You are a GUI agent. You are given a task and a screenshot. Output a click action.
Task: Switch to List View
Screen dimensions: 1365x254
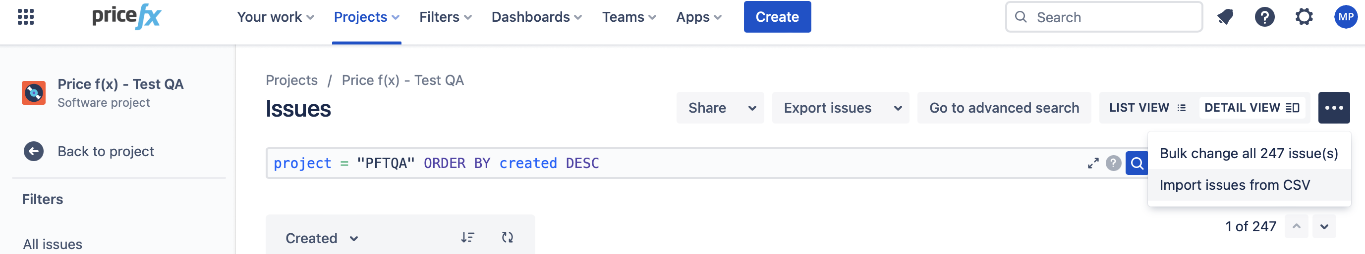point(1147,108)
